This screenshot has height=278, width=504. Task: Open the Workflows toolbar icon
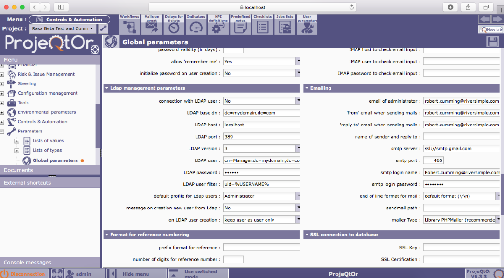[129, 25]
